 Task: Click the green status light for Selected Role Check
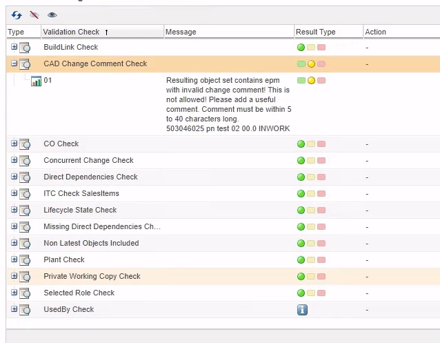[301, 293]
